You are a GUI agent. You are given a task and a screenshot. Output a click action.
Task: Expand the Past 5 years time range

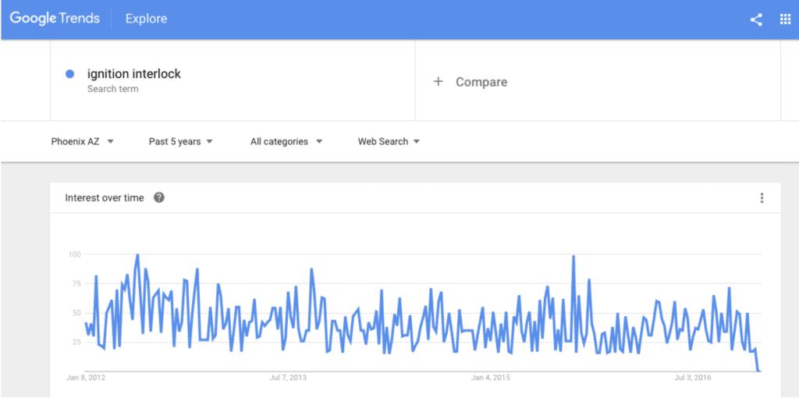pos(181,142)
